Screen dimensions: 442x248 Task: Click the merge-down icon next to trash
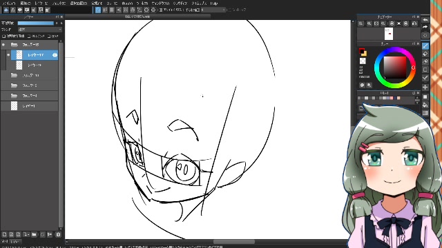click(50, 234)
